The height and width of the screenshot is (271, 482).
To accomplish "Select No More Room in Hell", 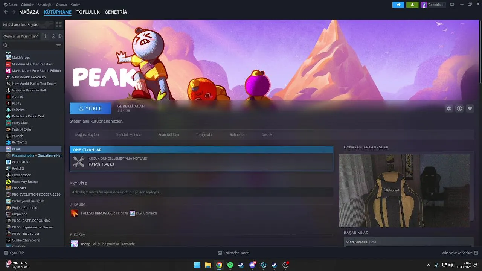I will pyautogui.click(x=29, y=90).
